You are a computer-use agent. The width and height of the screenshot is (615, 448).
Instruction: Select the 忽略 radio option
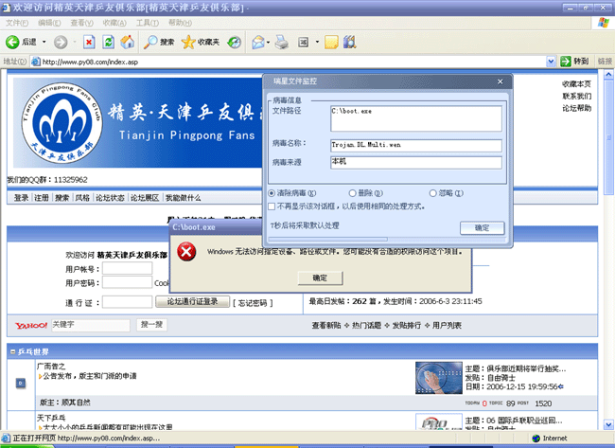(x=432, y=193)
